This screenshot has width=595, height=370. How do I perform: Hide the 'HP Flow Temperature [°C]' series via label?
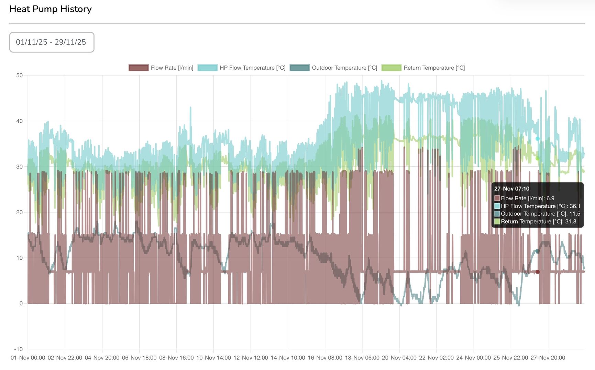click(x=252, y=68)
